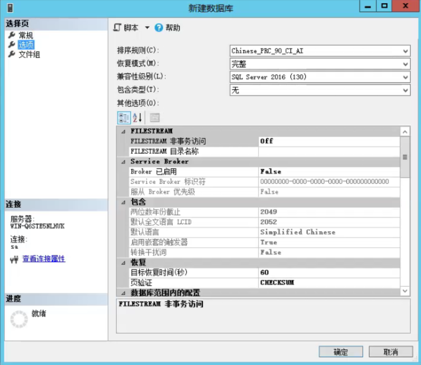Select FILESTREAM 非事务访问 value Off
The image size is (421, 365).
329,141
